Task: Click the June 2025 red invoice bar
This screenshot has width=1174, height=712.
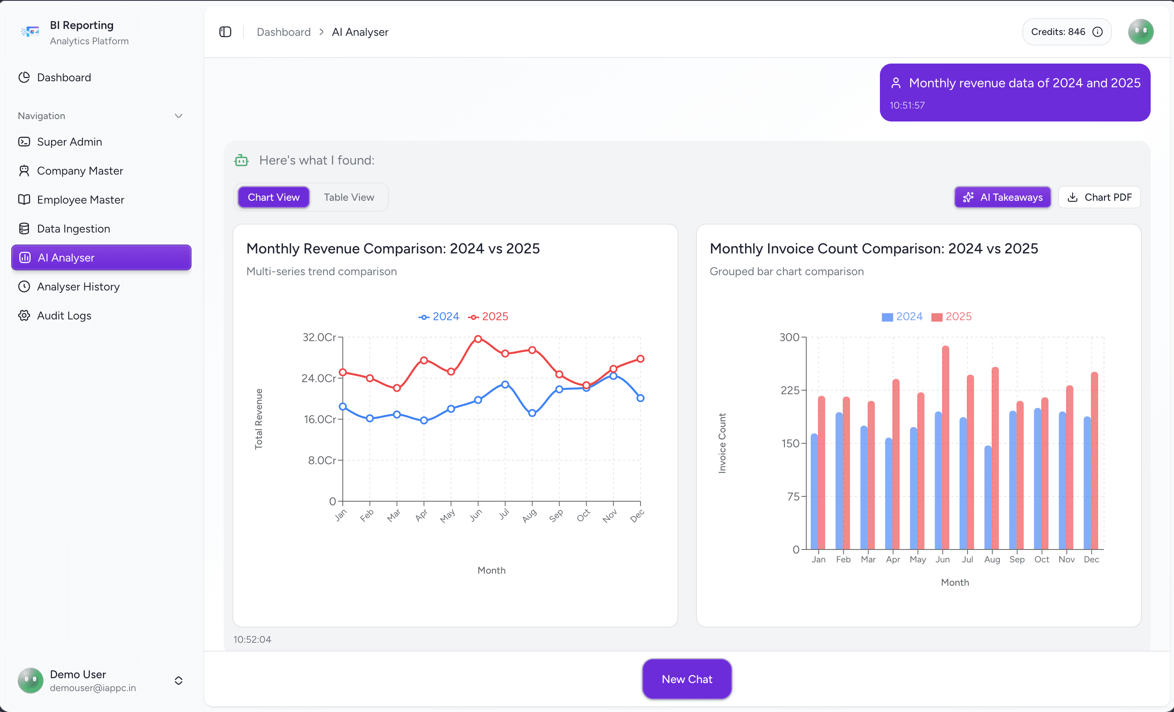Action: tap(945, 447)
